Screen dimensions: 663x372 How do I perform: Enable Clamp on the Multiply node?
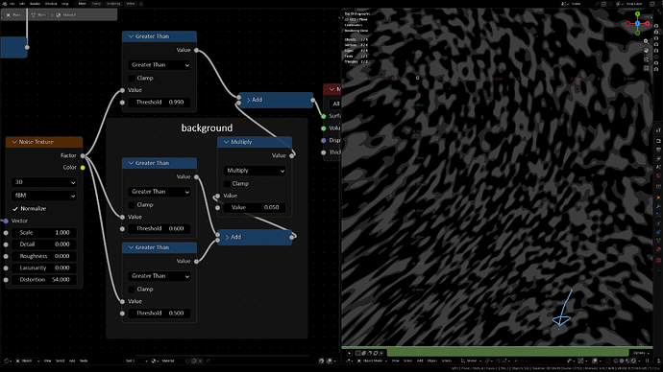tap(227, 183)
